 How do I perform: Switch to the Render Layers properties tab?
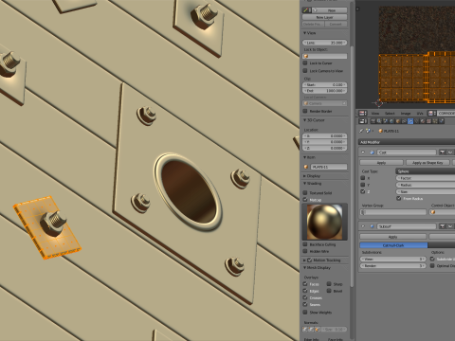click(x=379, y=121)
